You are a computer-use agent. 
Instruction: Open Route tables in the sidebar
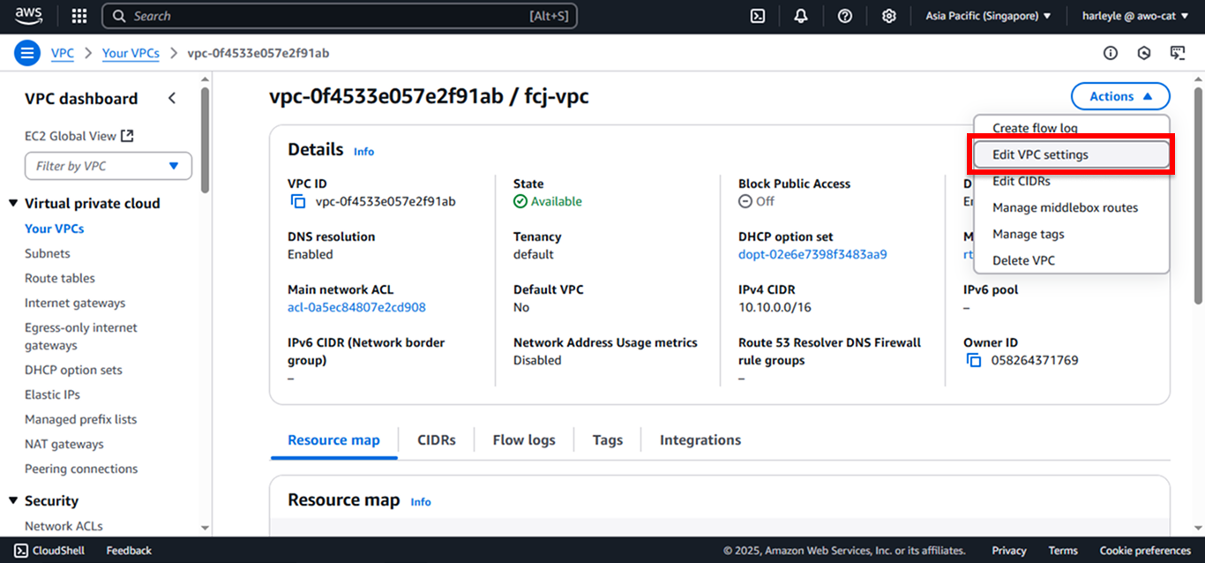click(60, 278)
